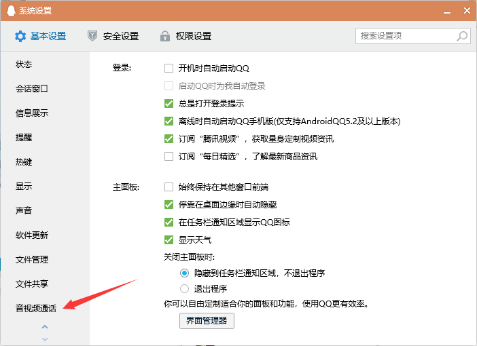The image size is (477, 346).
Task: Open 音视频通话 in the sidebar
Action: tap(36, 308)
